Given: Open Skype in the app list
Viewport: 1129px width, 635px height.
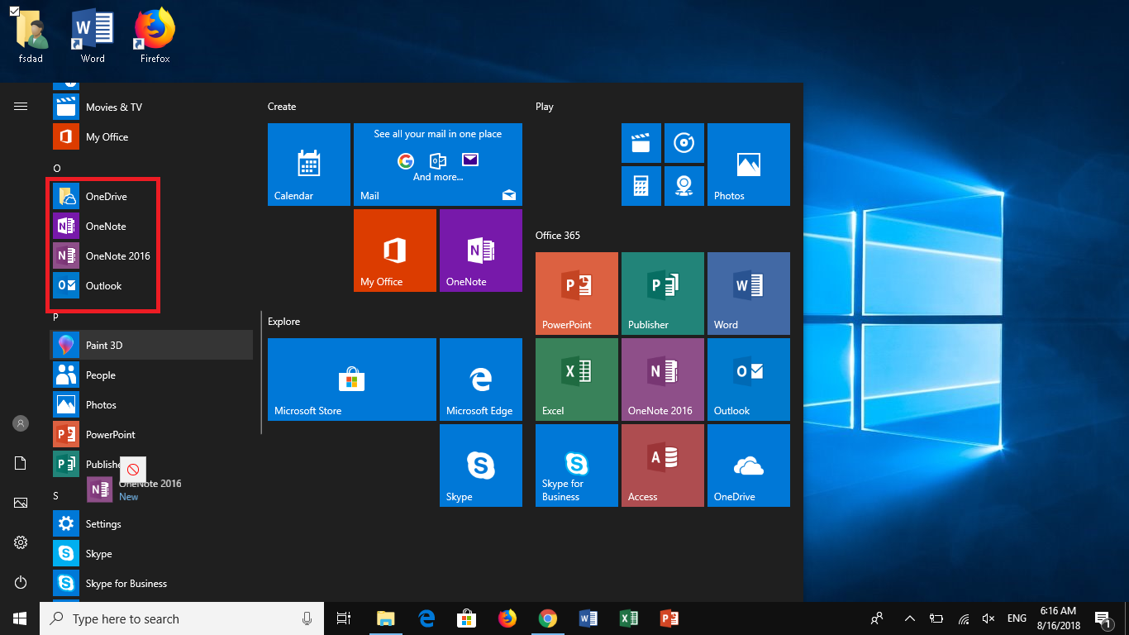Looking at the screenshot, I should pyautogui.click(x=151, y=553).
